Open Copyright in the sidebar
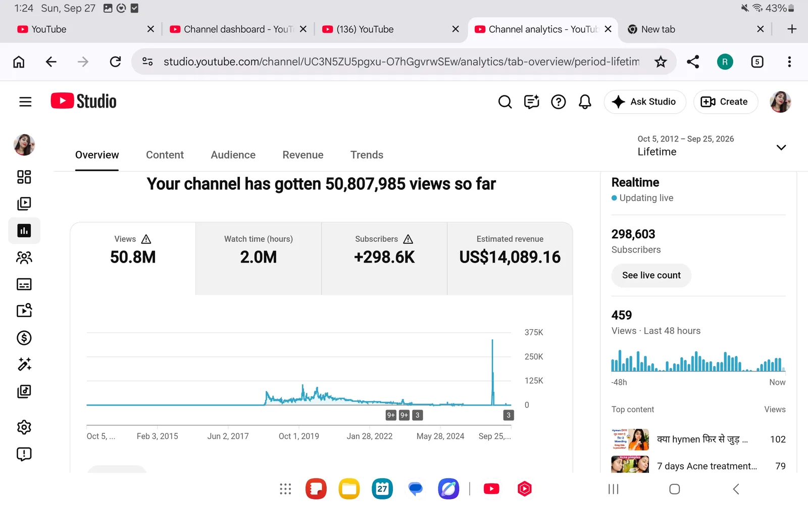 coord(24,311)
